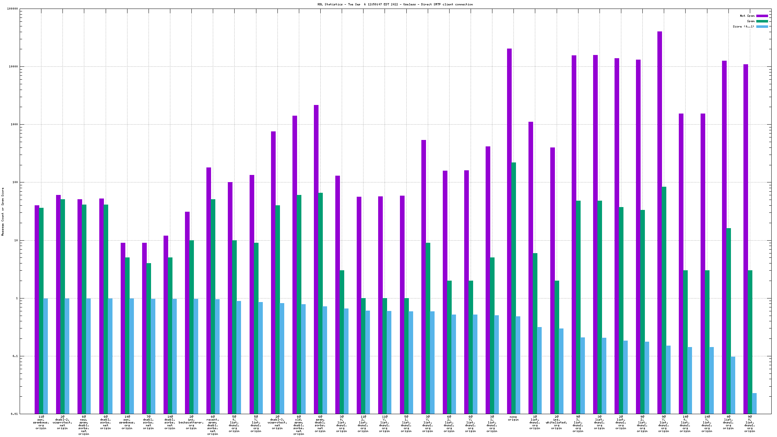Click the blue Score legend swatch
777x437 pixels.
[x=762, y=26]
